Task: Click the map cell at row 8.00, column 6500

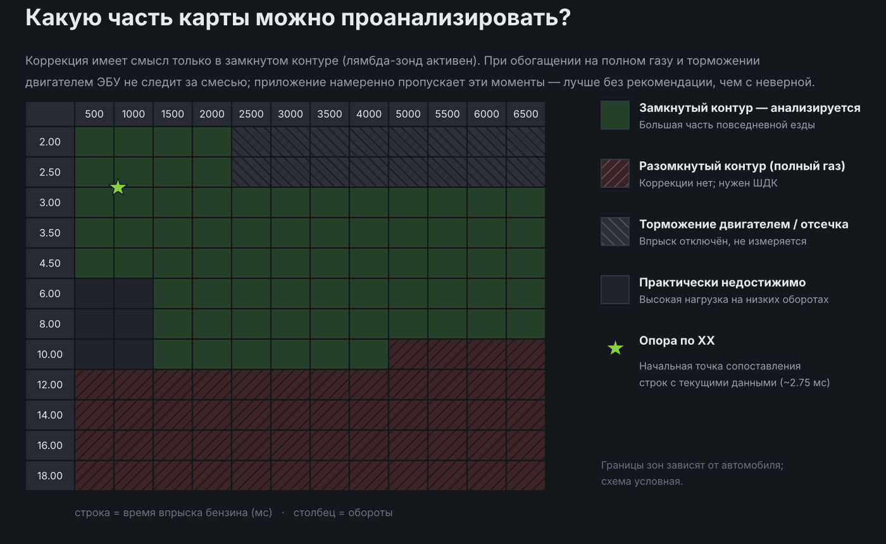Action: (x=526, y=324)
